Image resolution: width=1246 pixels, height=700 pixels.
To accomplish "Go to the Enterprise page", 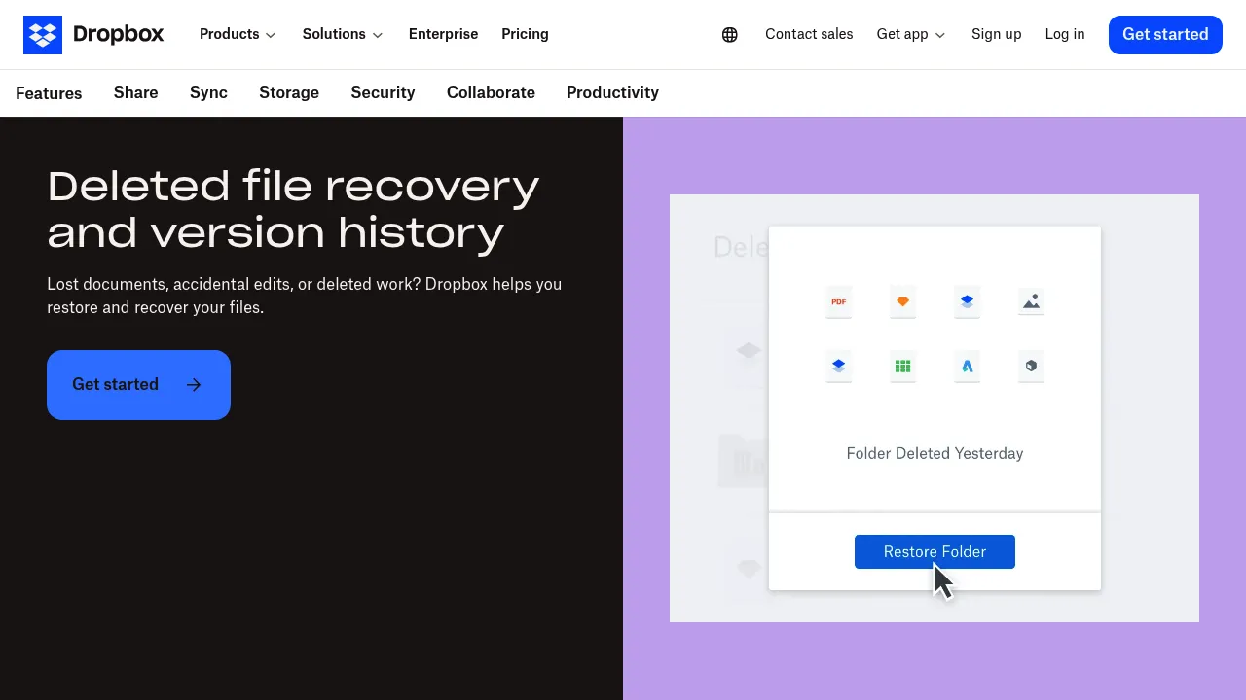I will [444, 34].
